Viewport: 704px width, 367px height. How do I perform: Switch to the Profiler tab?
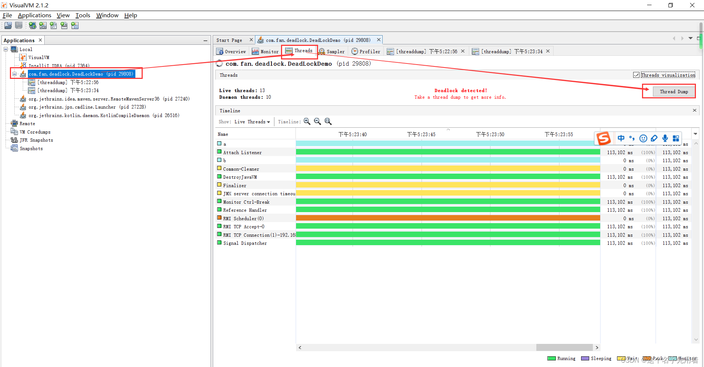click(366, 51)
